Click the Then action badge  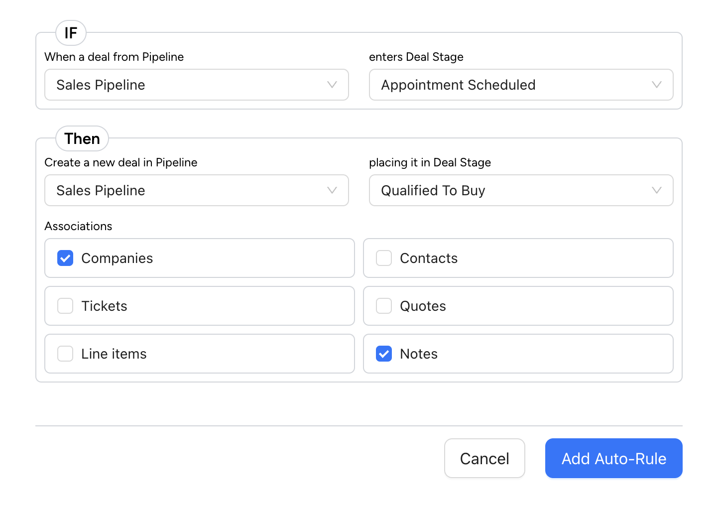[x=82, y=138]
